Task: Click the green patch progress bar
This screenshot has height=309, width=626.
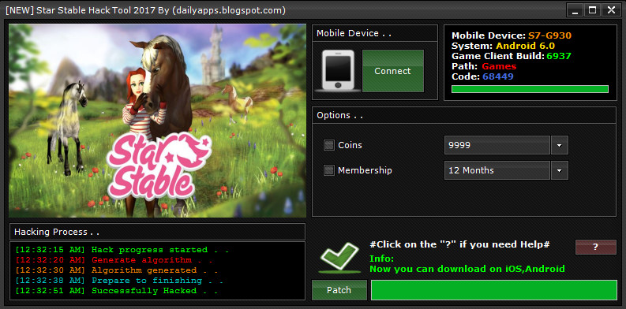Action: pos(494,290)
